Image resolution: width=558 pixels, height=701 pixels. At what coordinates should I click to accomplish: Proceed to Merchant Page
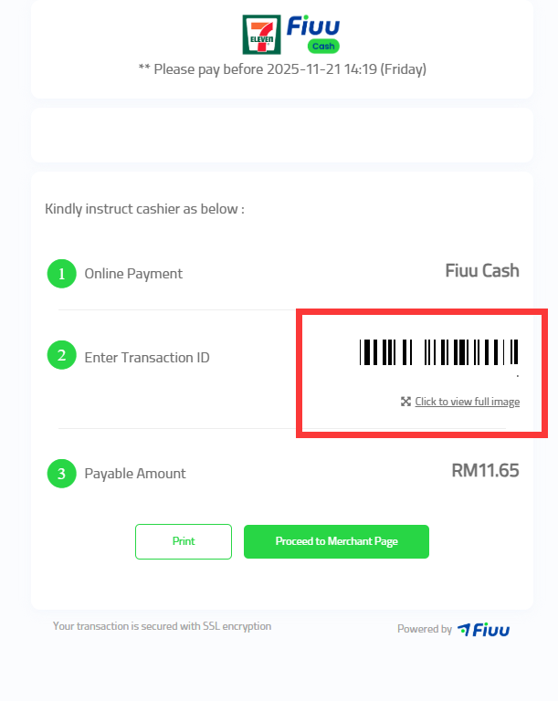pyautogui.click(x=336, y=541)
